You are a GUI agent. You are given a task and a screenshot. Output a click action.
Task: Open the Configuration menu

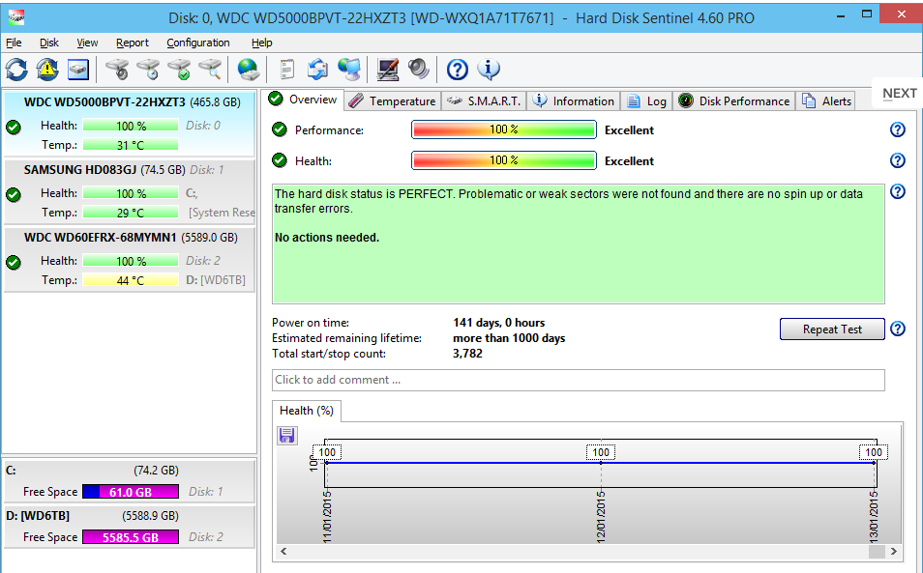(197, 43)
